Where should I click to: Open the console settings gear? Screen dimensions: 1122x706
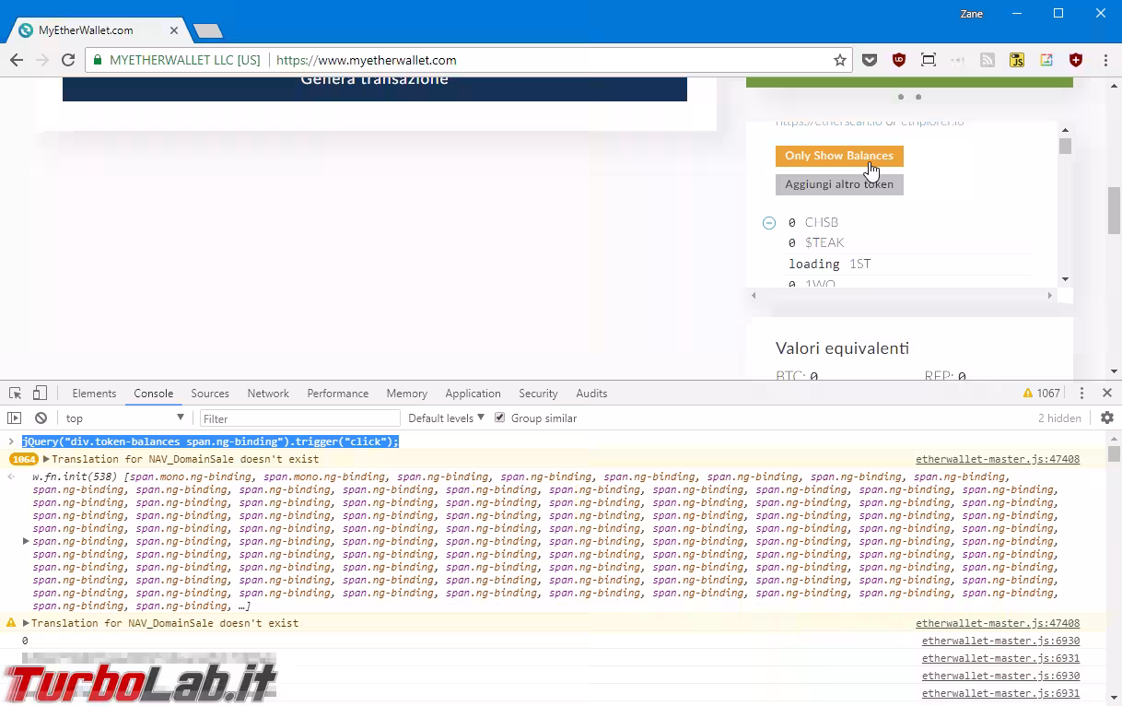tap(1107, 418)
